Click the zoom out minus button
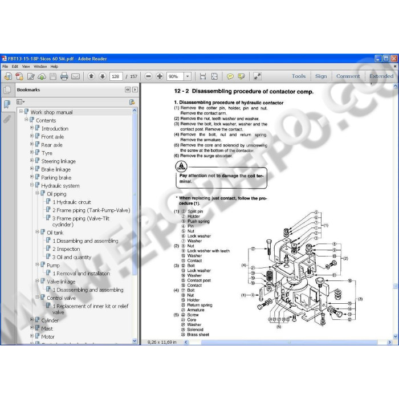The height and width of the screenshot is (399, 399). point(148,76)
